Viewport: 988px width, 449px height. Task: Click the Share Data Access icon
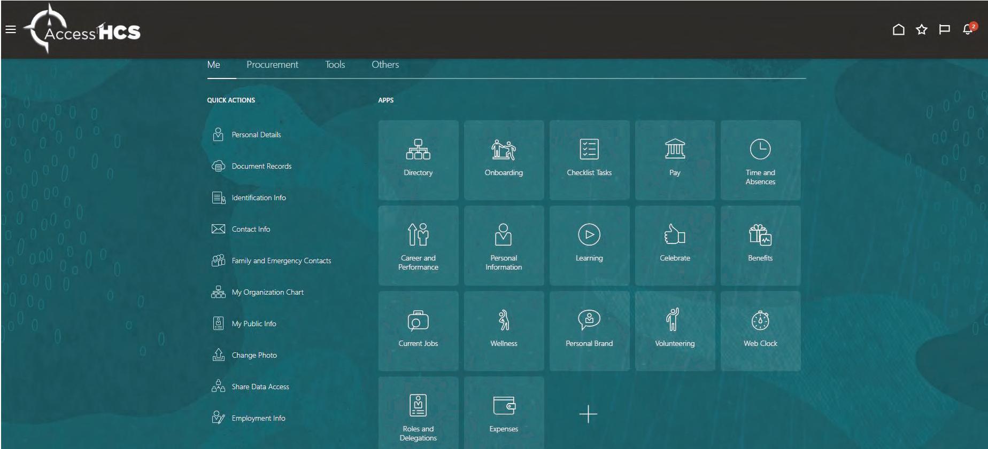coord(218,386)
